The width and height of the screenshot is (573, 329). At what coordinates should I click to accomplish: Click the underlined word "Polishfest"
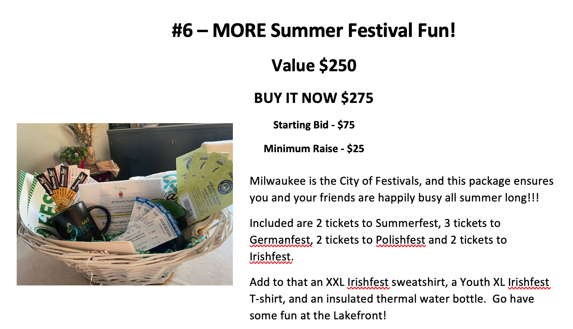[x=400, y=240]
